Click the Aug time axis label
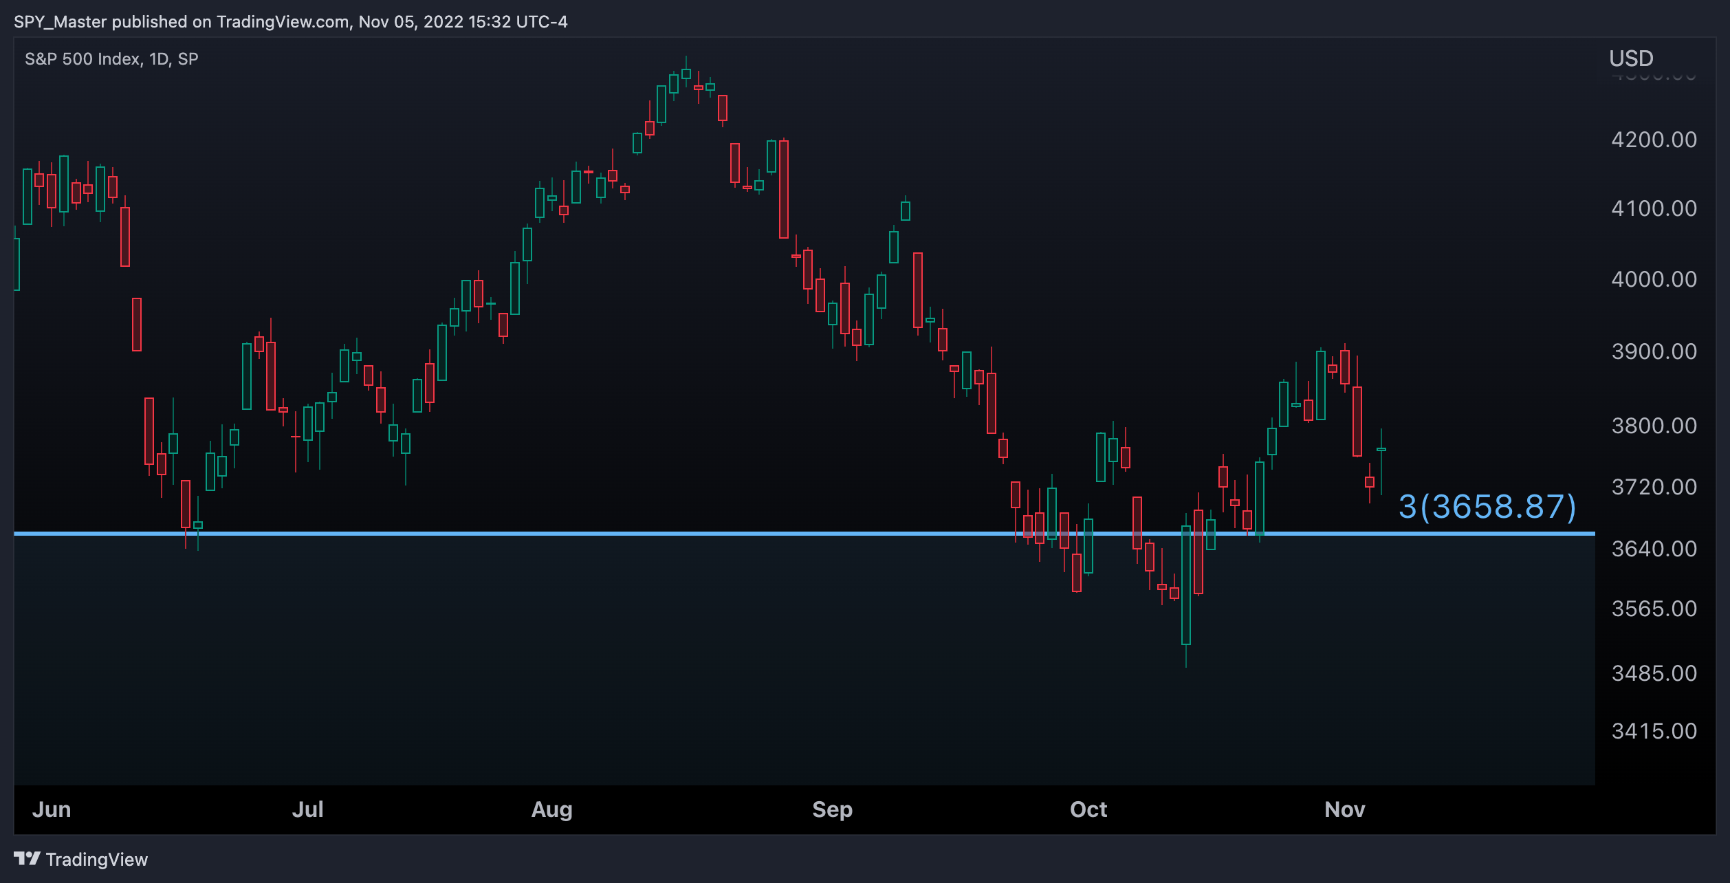Image resolution: width=1730 pixels, height=883 pixels. point(551,809)
